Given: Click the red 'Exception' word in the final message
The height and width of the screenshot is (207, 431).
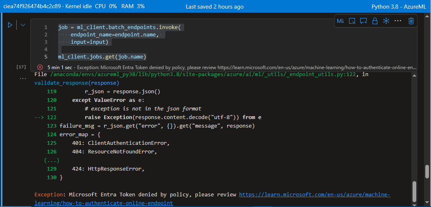Looking at the screenshot, I should (x=49, y=195).
